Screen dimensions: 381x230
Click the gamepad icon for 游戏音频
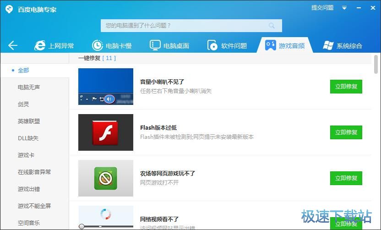pos(271,45)
